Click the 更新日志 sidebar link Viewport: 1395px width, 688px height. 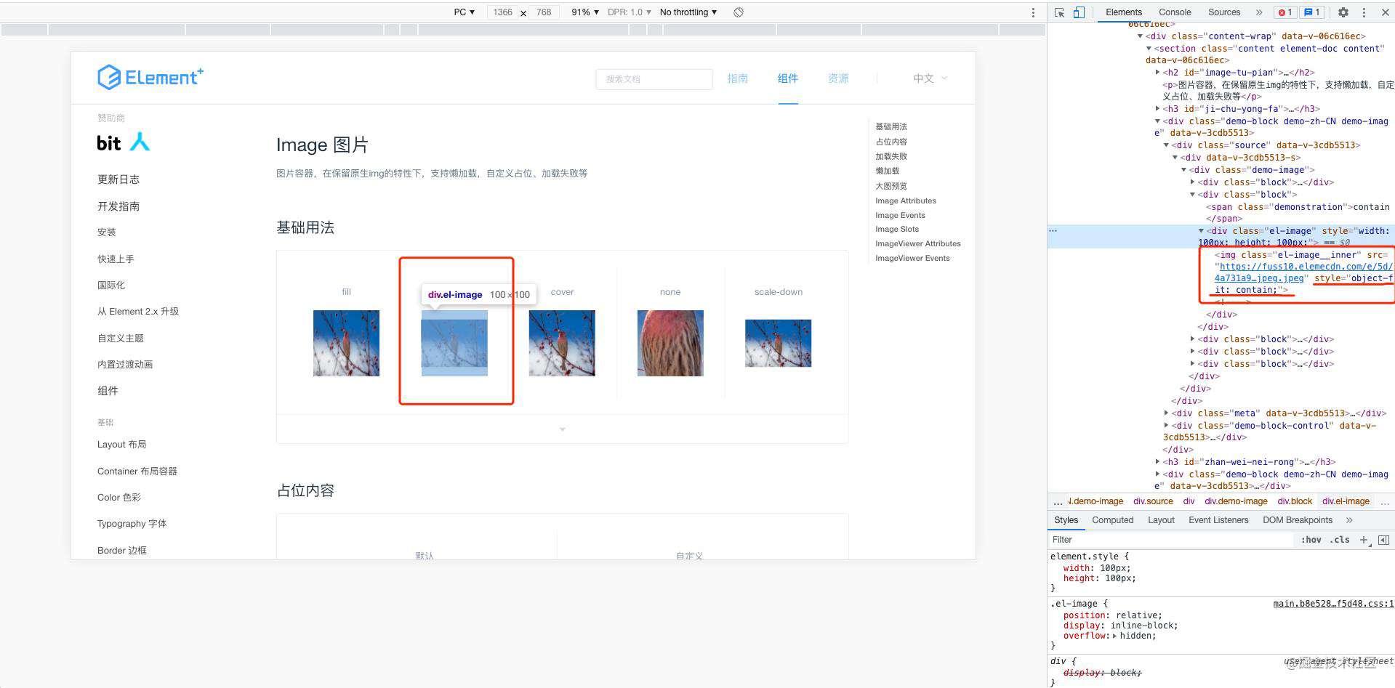click(118, 179)
